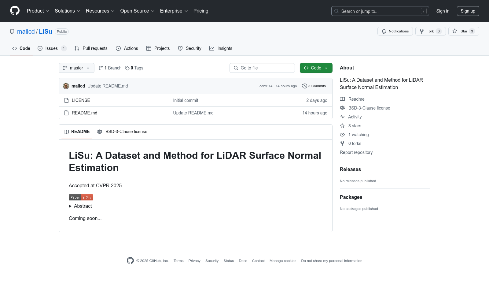Click the README.md file icon
This screenshot has width=489, height=306.
click(66, 113)
